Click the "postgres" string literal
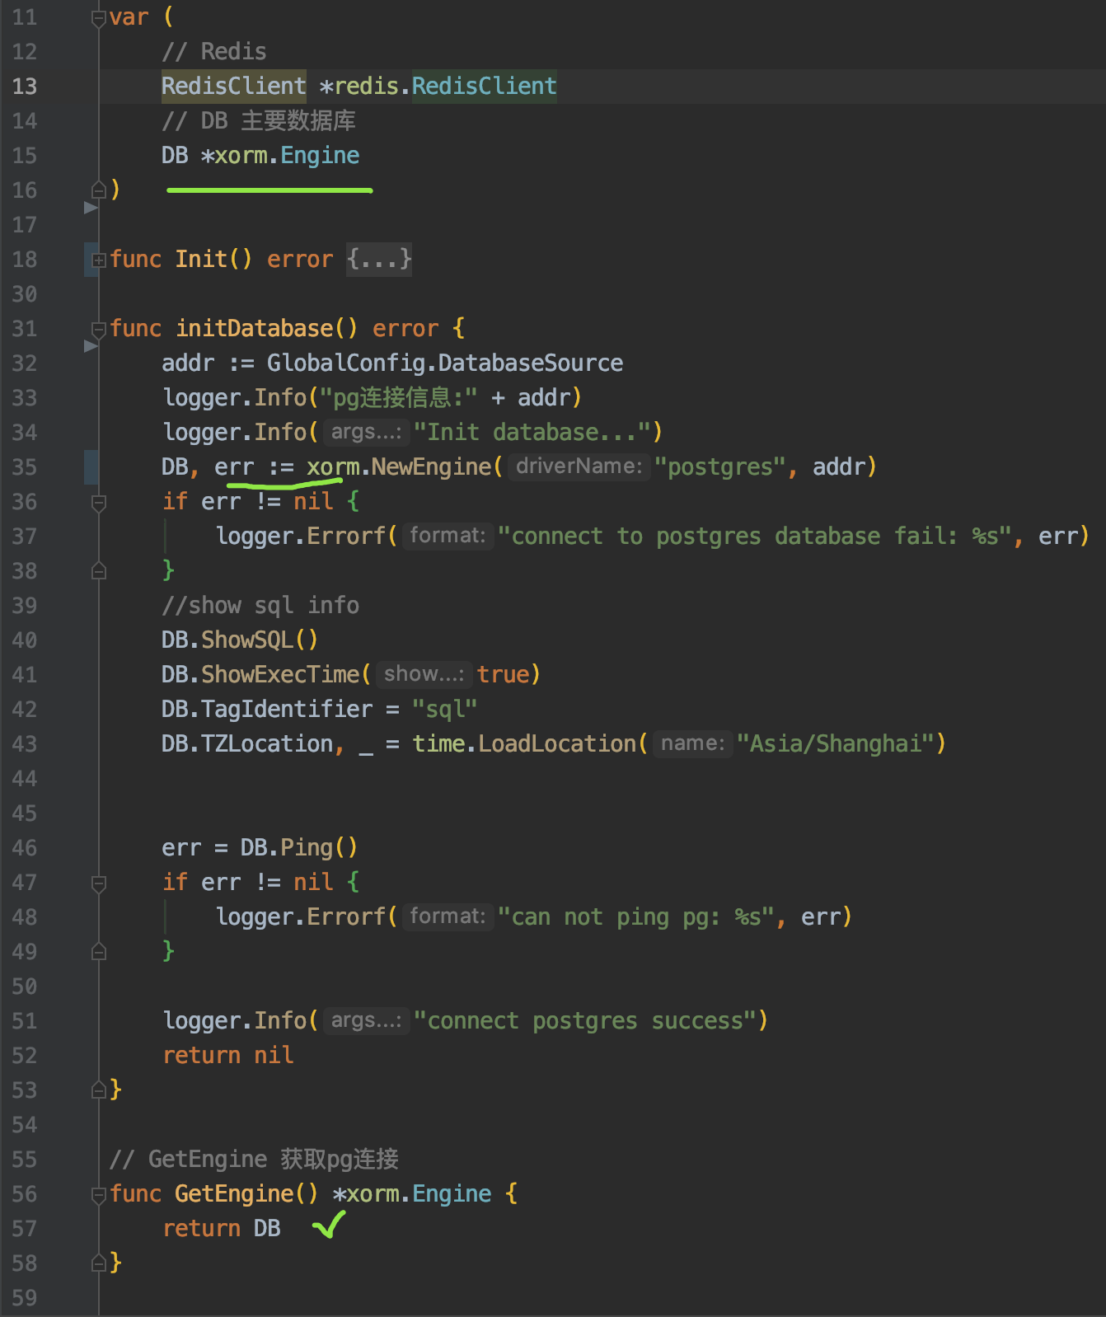1106x1317 pixels. [719, 467]
